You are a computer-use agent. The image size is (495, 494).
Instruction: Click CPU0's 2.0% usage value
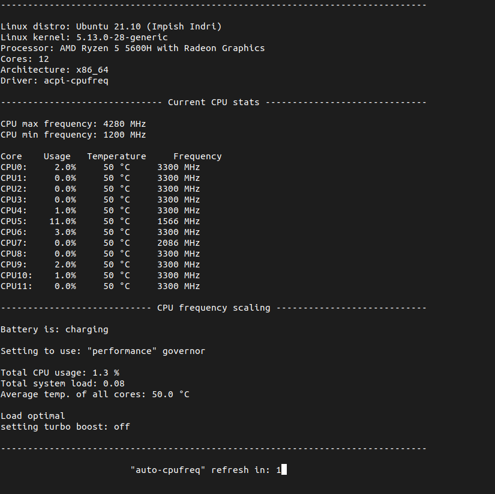(65, 167)
